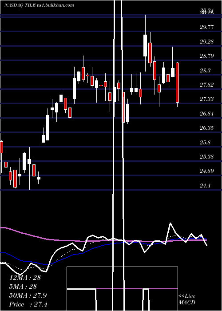The height and width of the screenshot is (311, 222).
Task: Click the 50MA : 27.9 readout
Action: (x=28, y=295)
